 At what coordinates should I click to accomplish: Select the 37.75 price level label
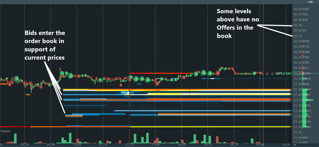(297, 101)
